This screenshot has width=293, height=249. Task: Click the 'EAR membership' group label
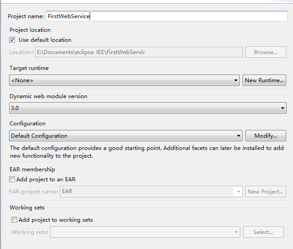coord(32,169)
